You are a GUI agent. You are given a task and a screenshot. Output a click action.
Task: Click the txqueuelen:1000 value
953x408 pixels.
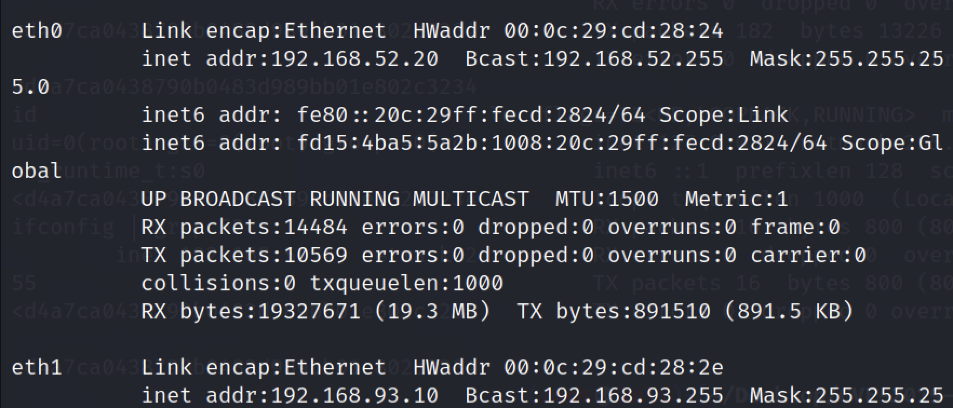point(406,283)
